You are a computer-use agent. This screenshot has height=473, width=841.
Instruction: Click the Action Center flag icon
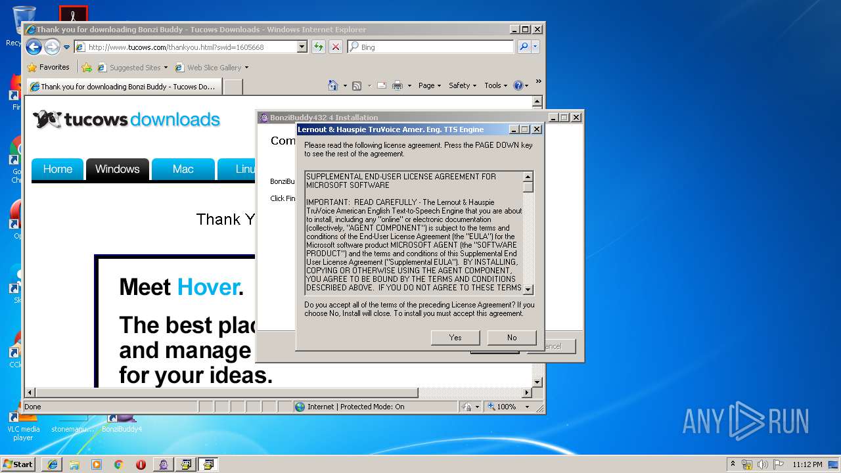(779, 464)
